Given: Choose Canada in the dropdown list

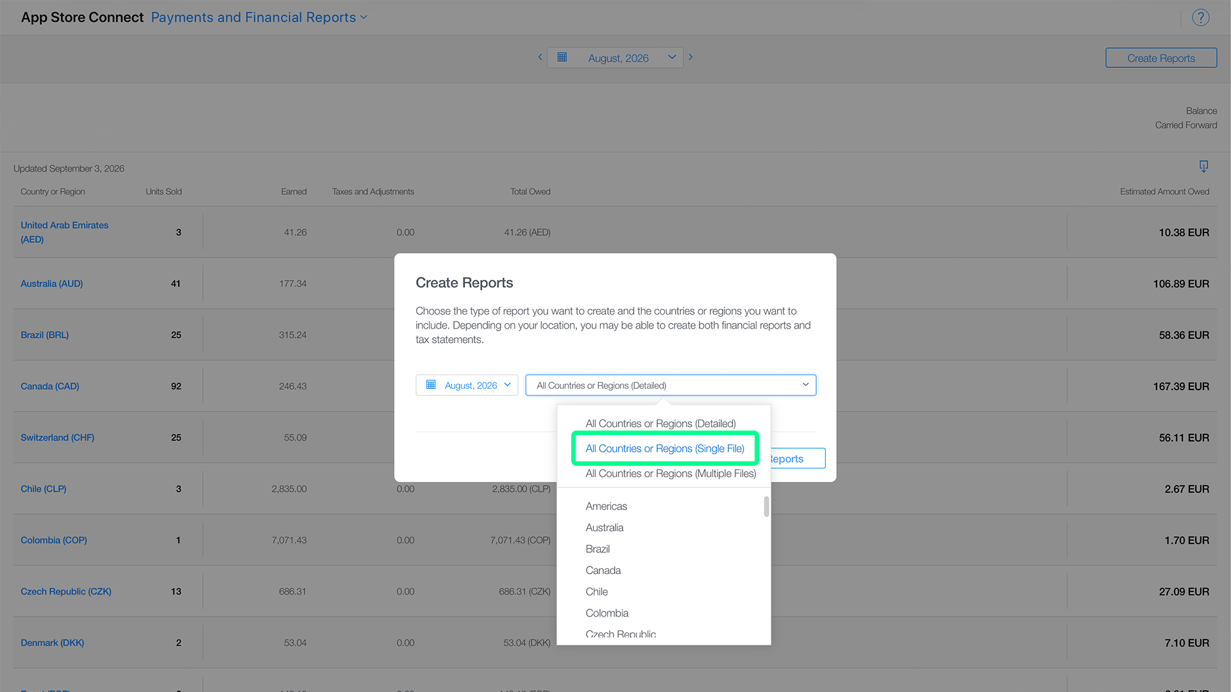Looking at the screenshot, I should 603,570.
